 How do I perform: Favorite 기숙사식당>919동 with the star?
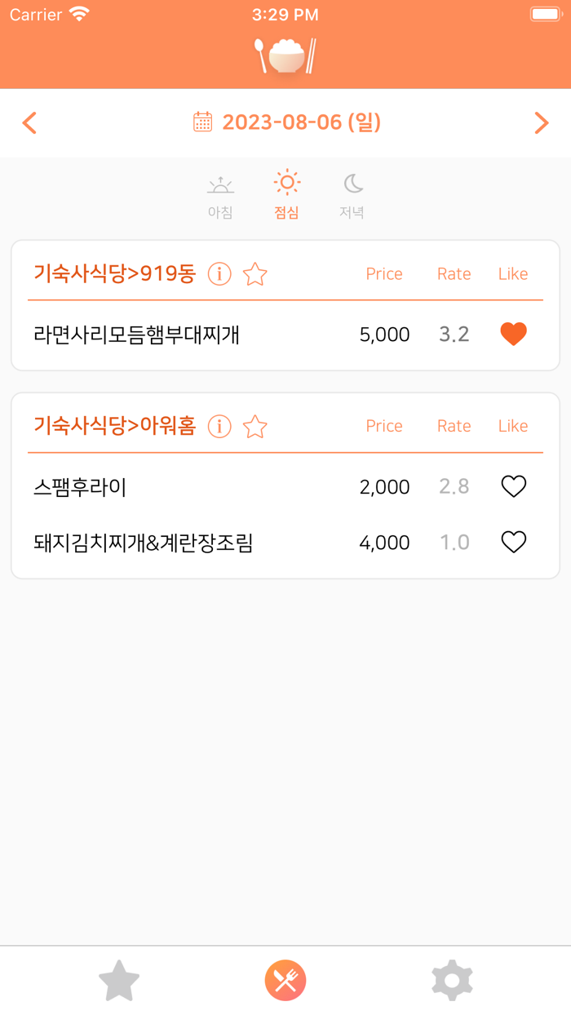[x=254, y=275]
